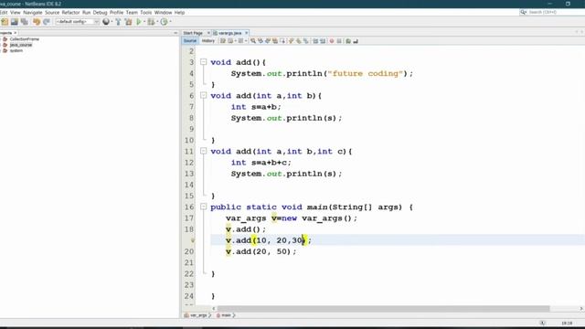Click the Last Edit icon in editor toolbar
Image resolution: width=585 pixels, height=329 pixels.
coord(222,41)
